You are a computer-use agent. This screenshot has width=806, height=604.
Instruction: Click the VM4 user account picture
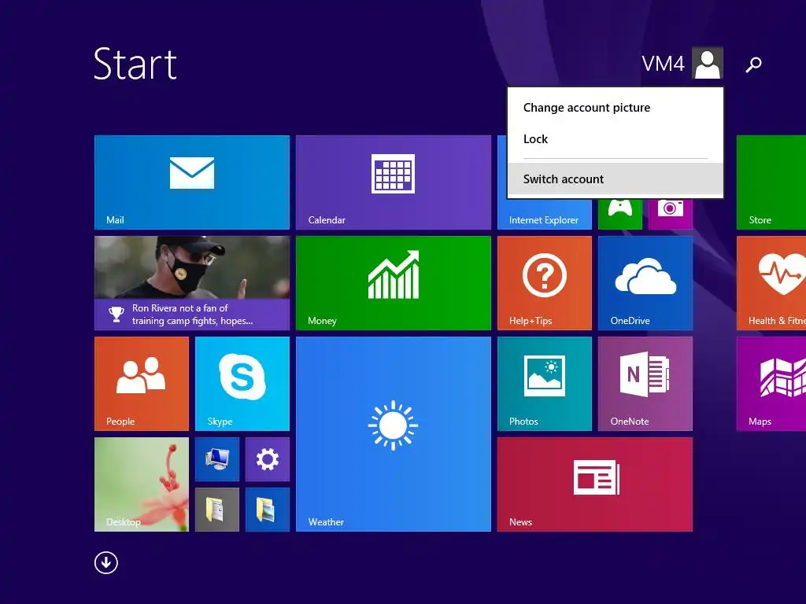(708, 63)
